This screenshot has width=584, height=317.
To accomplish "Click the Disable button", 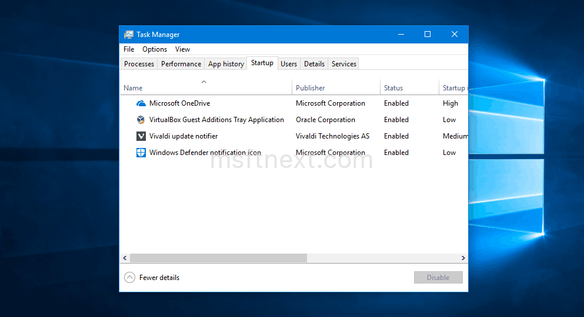I will [438, 278].
